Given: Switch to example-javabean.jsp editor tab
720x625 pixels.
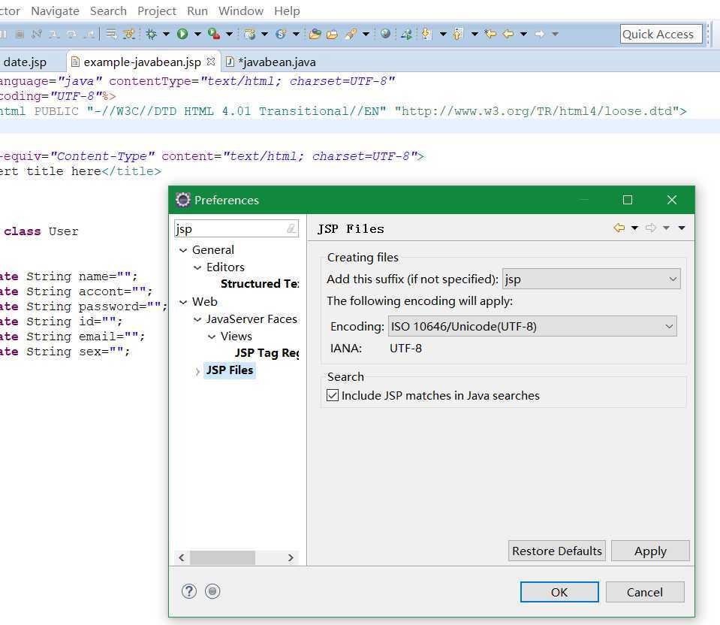Looking at the screenshot, I should click(142, 62).
